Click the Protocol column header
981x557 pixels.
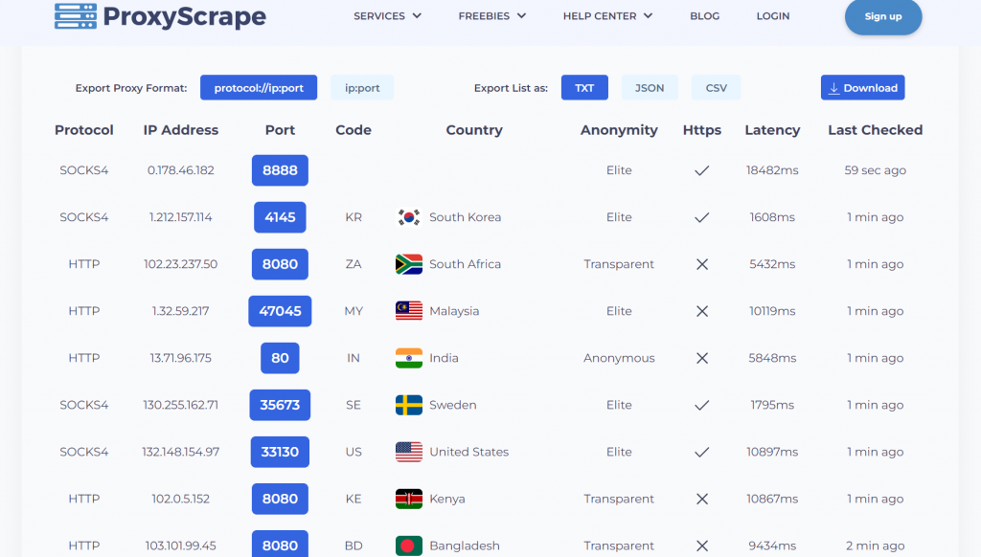pyautogui.click(x=84, y=130)
